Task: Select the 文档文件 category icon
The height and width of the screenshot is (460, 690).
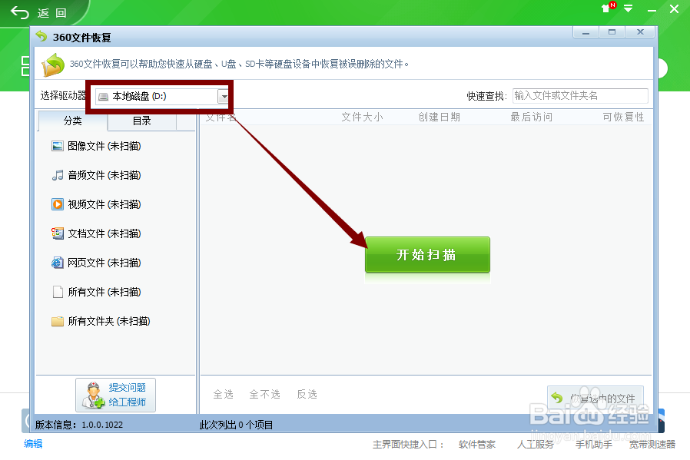Action: 58,233
